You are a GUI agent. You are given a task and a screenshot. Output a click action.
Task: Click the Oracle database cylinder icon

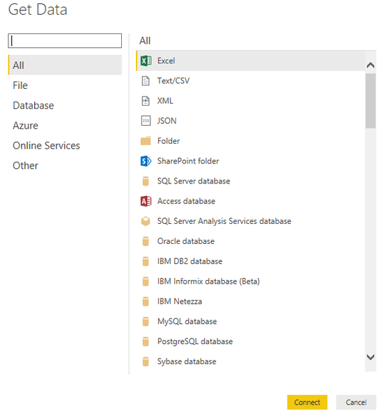tap(146, 241)
